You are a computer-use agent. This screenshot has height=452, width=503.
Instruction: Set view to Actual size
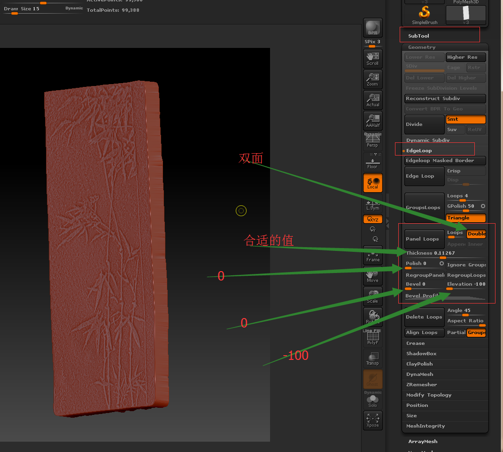(x=372, y=100)
